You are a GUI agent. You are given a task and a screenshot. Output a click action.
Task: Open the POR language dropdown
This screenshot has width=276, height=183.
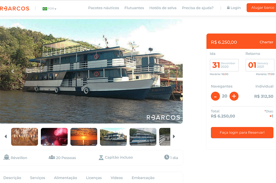(49, 9)
